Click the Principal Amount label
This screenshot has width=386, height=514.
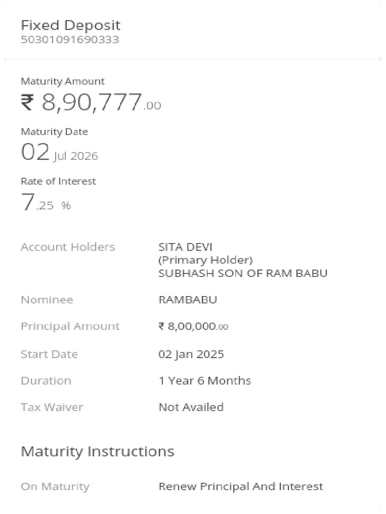point(70,326)
